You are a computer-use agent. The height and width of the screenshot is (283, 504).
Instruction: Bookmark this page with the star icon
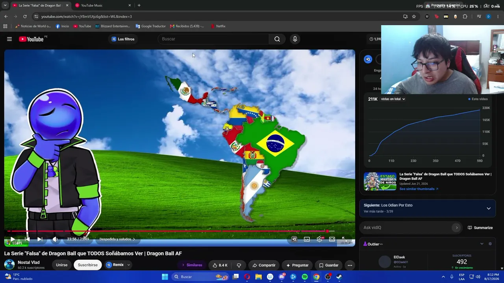pos(414,17)
